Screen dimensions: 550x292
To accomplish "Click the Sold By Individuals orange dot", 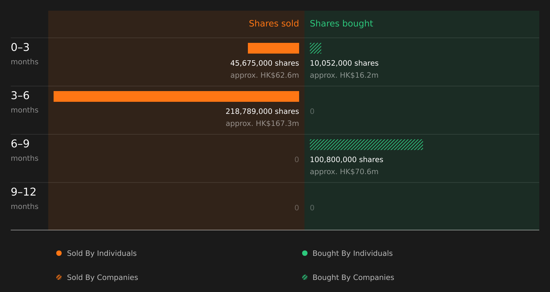I will 59,253.
